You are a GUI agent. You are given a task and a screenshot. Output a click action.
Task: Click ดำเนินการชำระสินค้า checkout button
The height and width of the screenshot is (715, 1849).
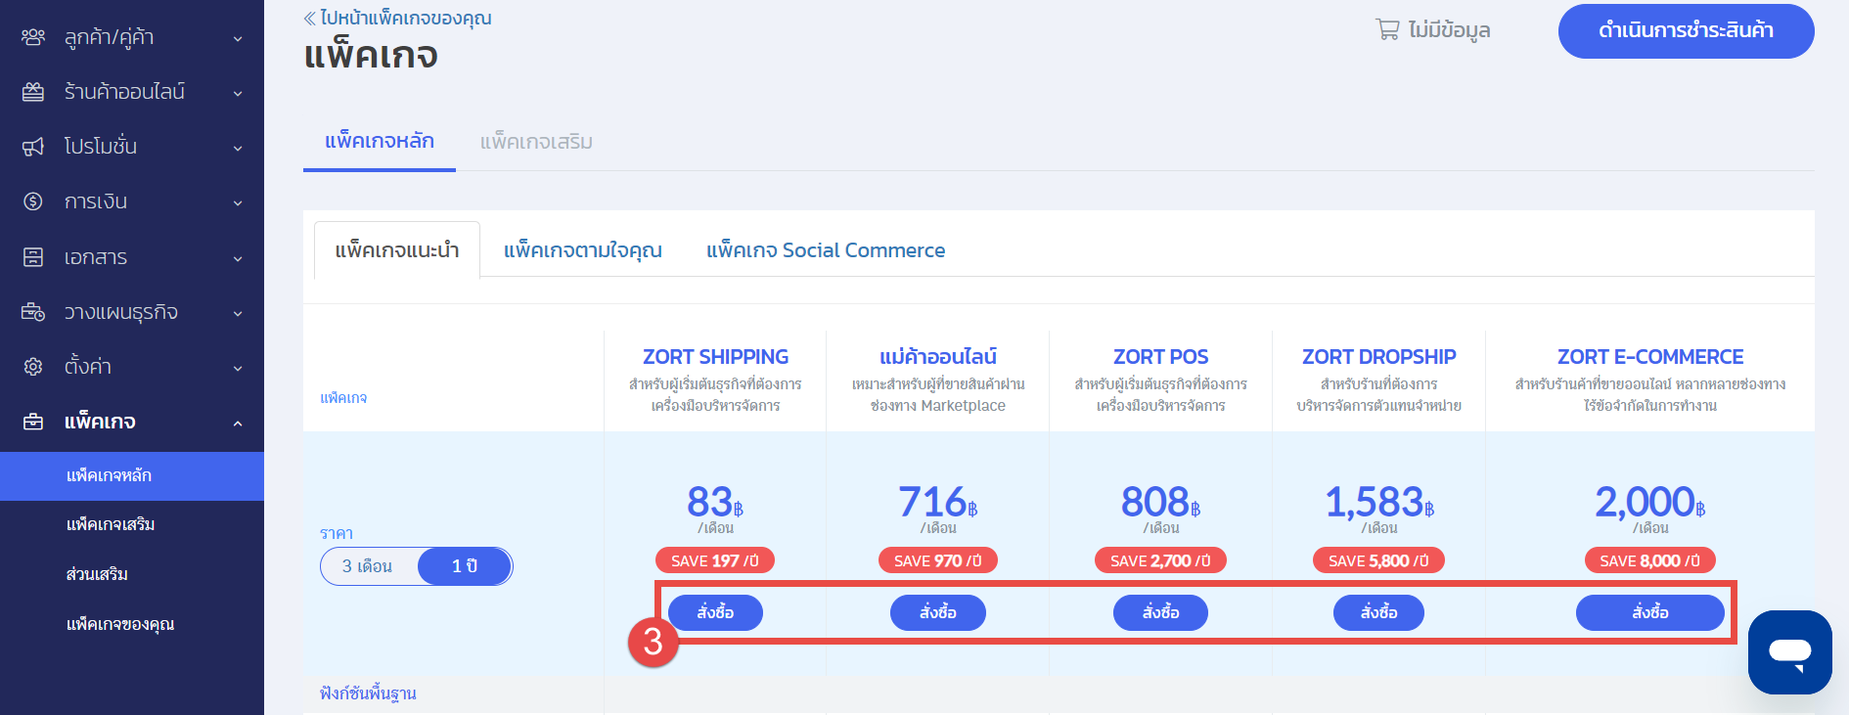click(1687, 30)
